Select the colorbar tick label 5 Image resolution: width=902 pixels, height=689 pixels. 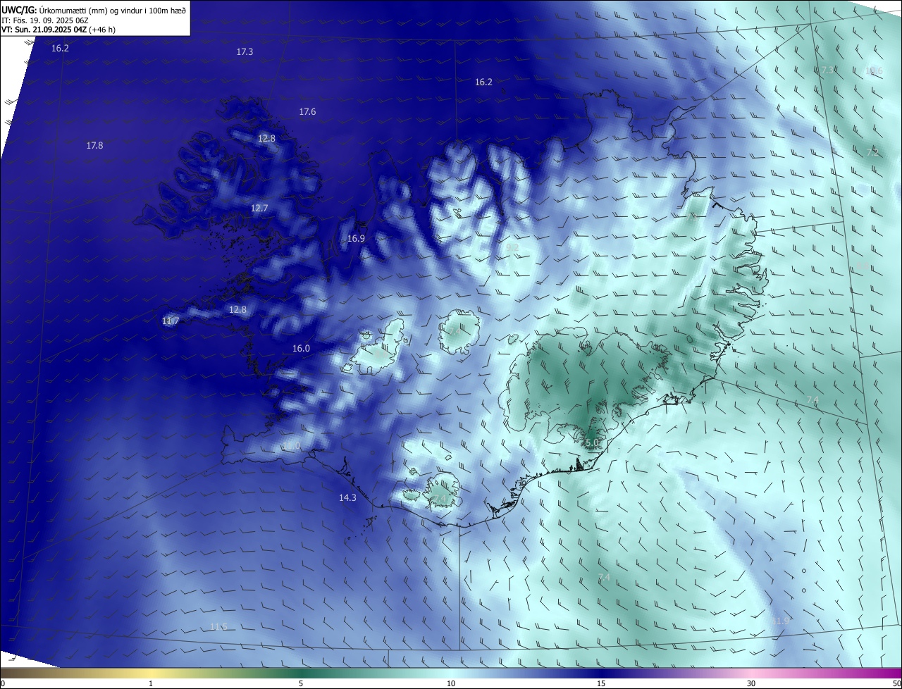coord(301,684)
